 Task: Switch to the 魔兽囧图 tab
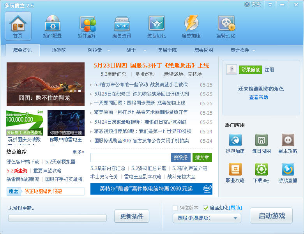(203, 50)
